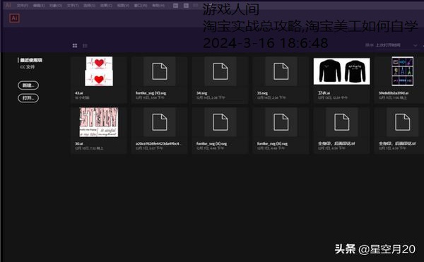
Task: Open the 文件(F) menu
Action: 22,6
